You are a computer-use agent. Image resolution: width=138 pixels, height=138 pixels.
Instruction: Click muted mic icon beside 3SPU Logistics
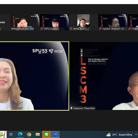pos(41,29)
